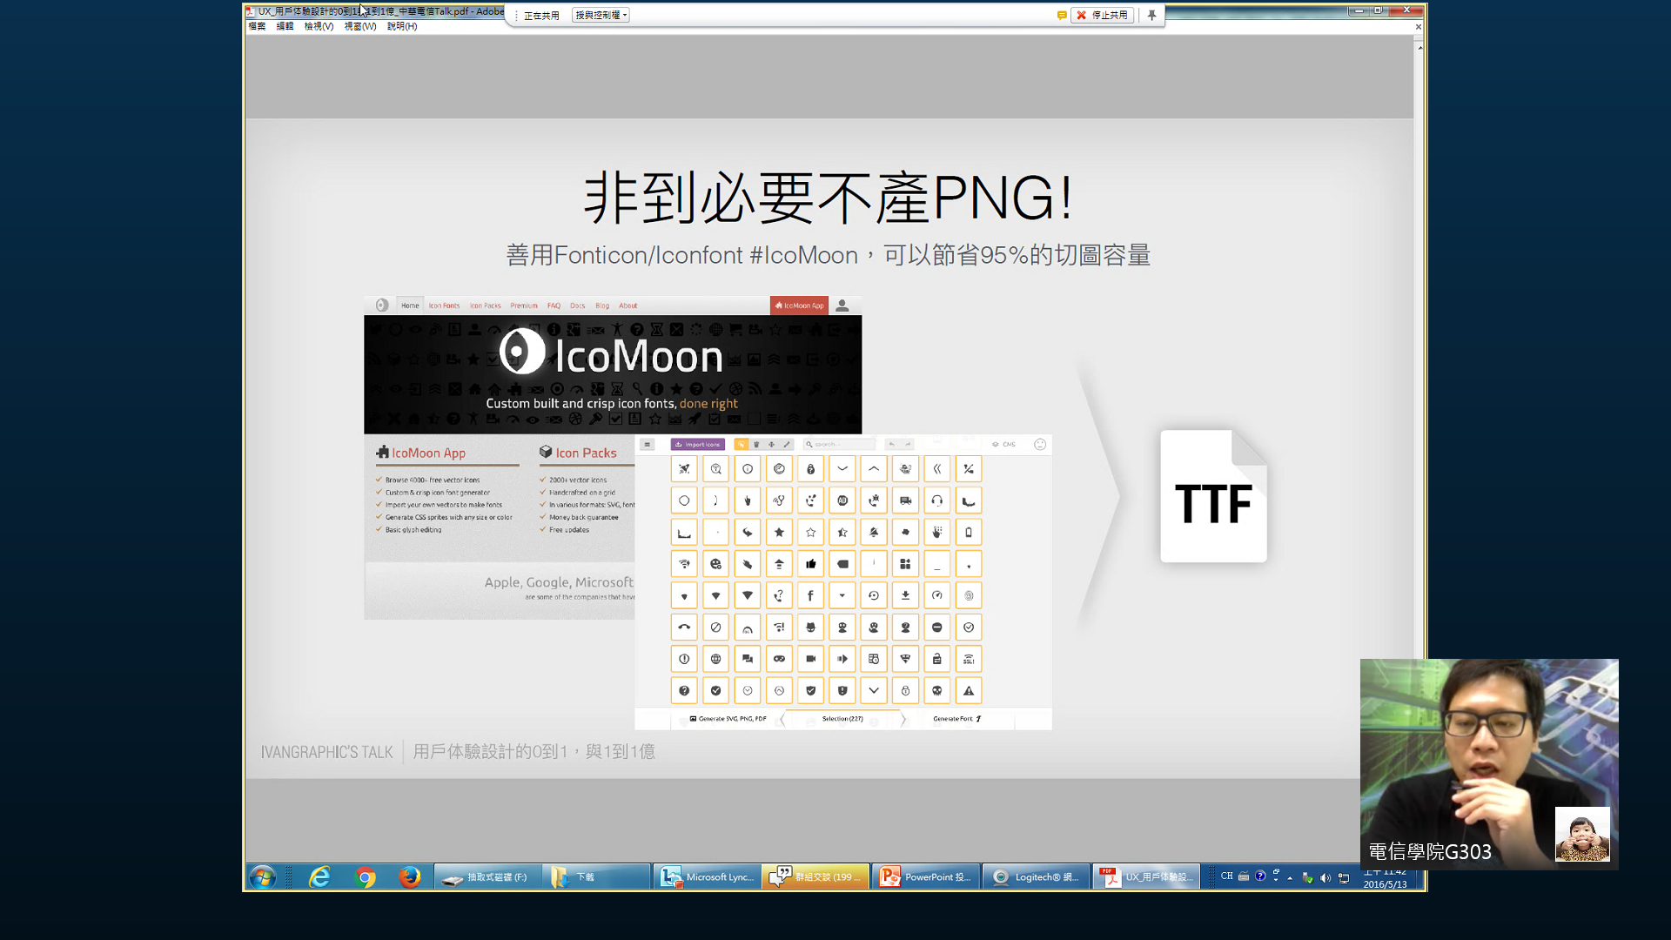Click the yellow chat message icon
The width and height of the screenshot is (1671, 940).
1062,15
